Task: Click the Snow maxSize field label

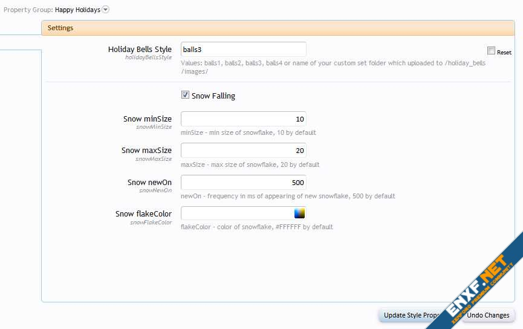Action: click(x=146, y=151)
